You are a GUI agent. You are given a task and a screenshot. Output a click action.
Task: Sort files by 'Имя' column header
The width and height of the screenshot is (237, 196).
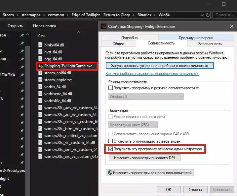(x=41, y=35)
